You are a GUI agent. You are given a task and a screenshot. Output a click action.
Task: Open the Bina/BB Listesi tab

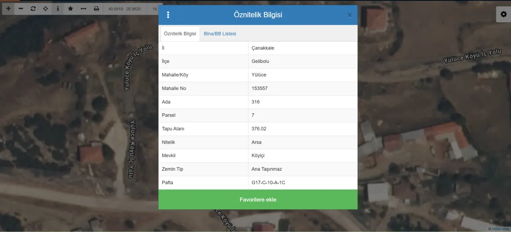pyautogui.click(x=220, y=34)
